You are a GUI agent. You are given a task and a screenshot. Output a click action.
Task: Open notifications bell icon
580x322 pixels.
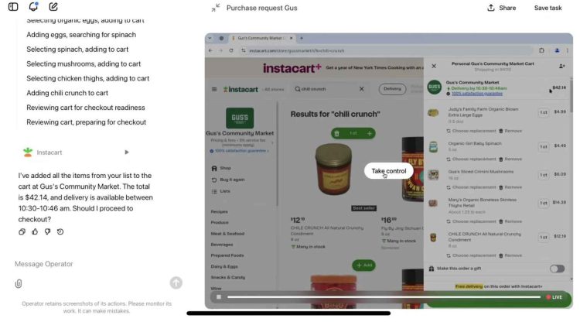coord(33,7)
